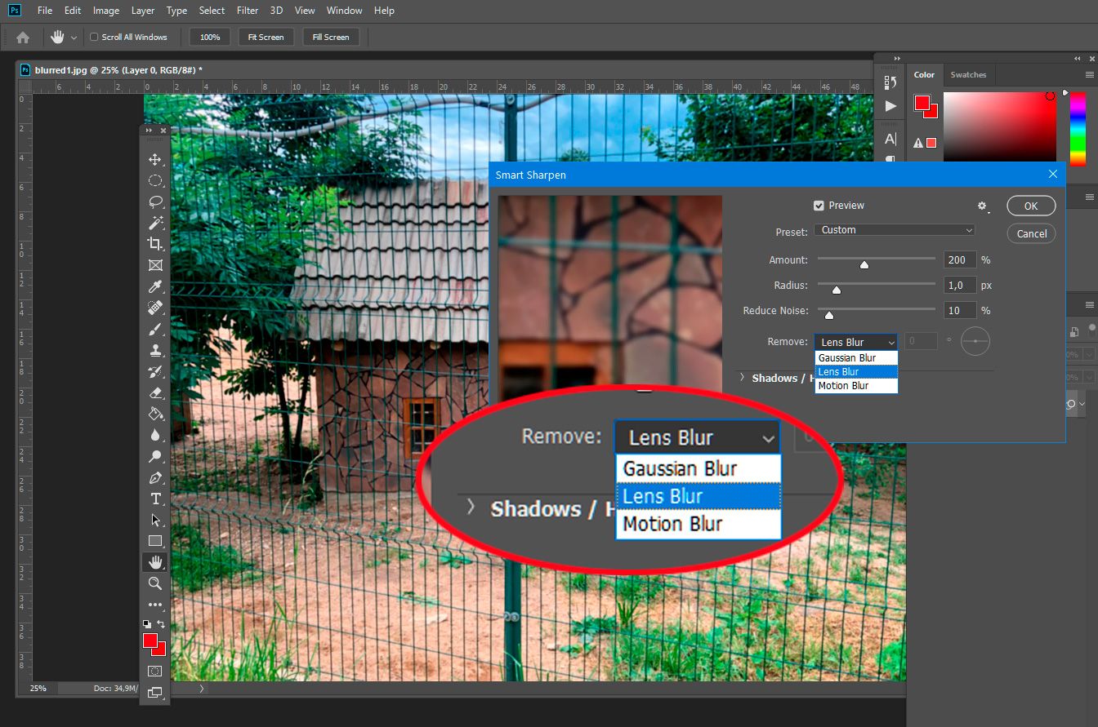Open the Layer menu
The width and height of the screenshot is (1098, 727).
click(143, 11)
